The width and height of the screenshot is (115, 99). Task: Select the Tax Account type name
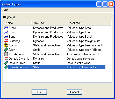click(17, 54)
